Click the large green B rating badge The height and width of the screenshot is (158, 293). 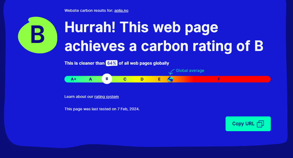(38, 35)
